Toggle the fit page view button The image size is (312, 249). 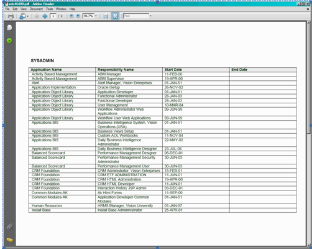[115, 16]
